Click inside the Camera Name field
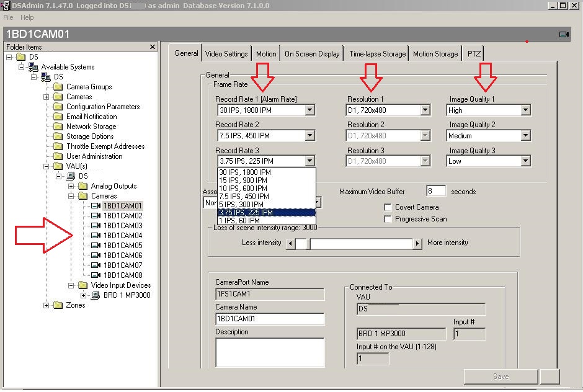 tap(270, 318)
